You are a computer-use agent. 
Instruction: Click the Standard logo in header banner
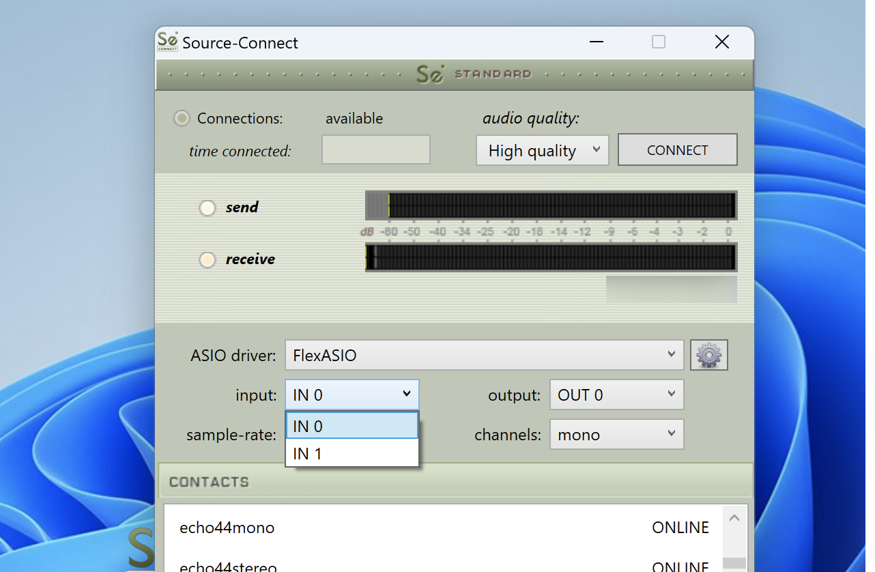(474, 74)
